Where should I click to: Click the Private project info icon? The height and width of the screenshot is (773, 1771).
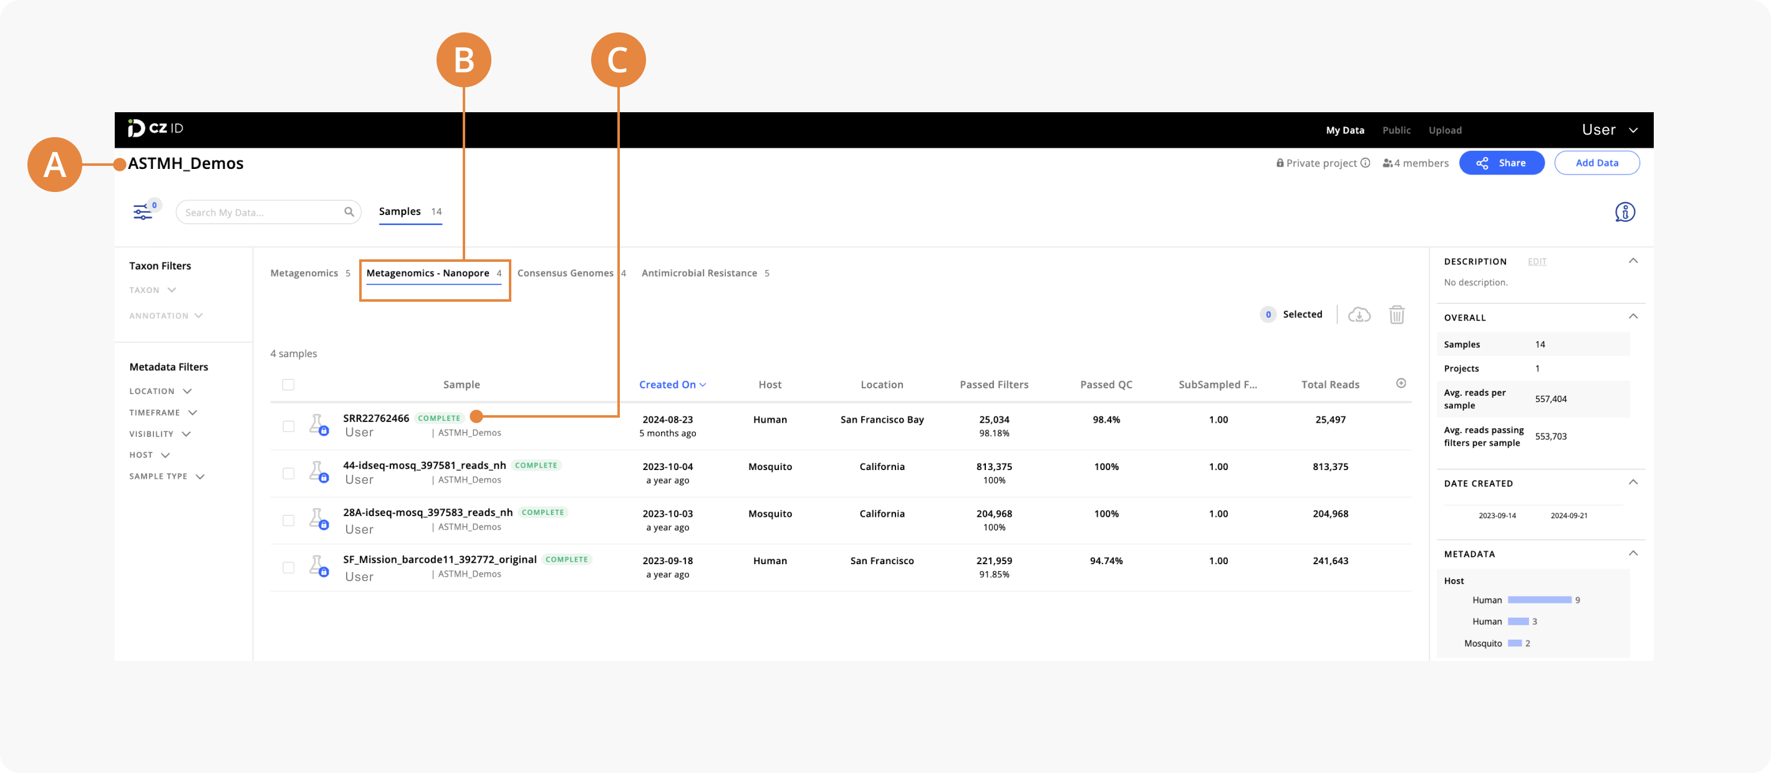[1366, 163]
